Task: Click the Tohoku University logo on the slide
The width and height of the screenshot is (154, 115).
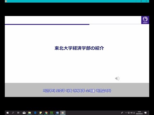Action: pos(145,20)
